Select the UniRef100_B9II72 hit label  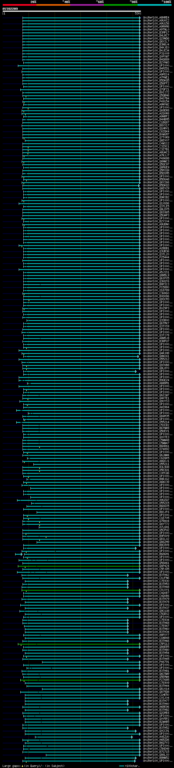156,92
